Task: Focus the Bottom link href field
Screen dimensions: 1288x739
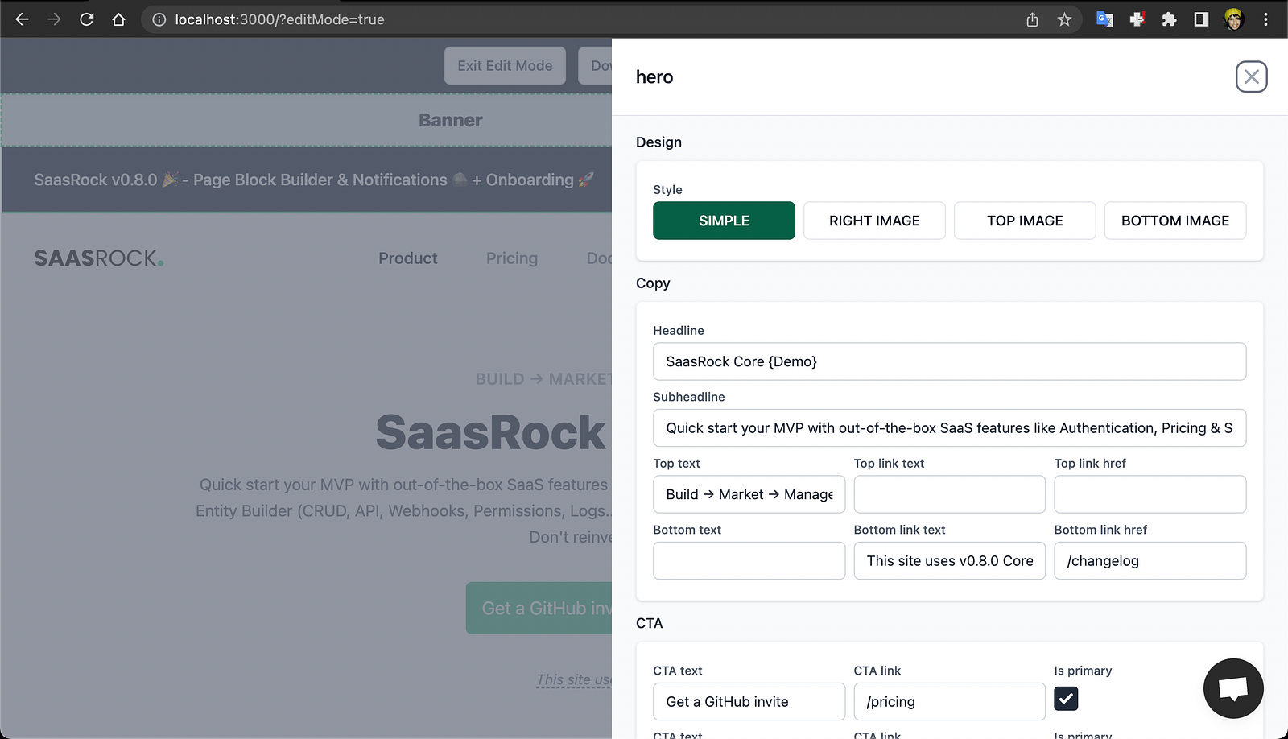Action: tap(1150, 561)
